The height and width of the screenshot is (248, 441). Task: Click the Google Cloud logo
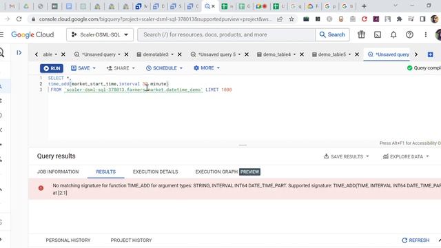pos(32,34)
